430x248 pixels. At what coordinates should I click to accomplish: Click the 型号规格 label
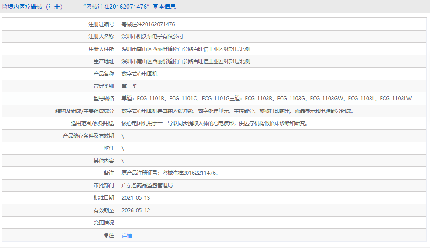[x=104, y=99]
